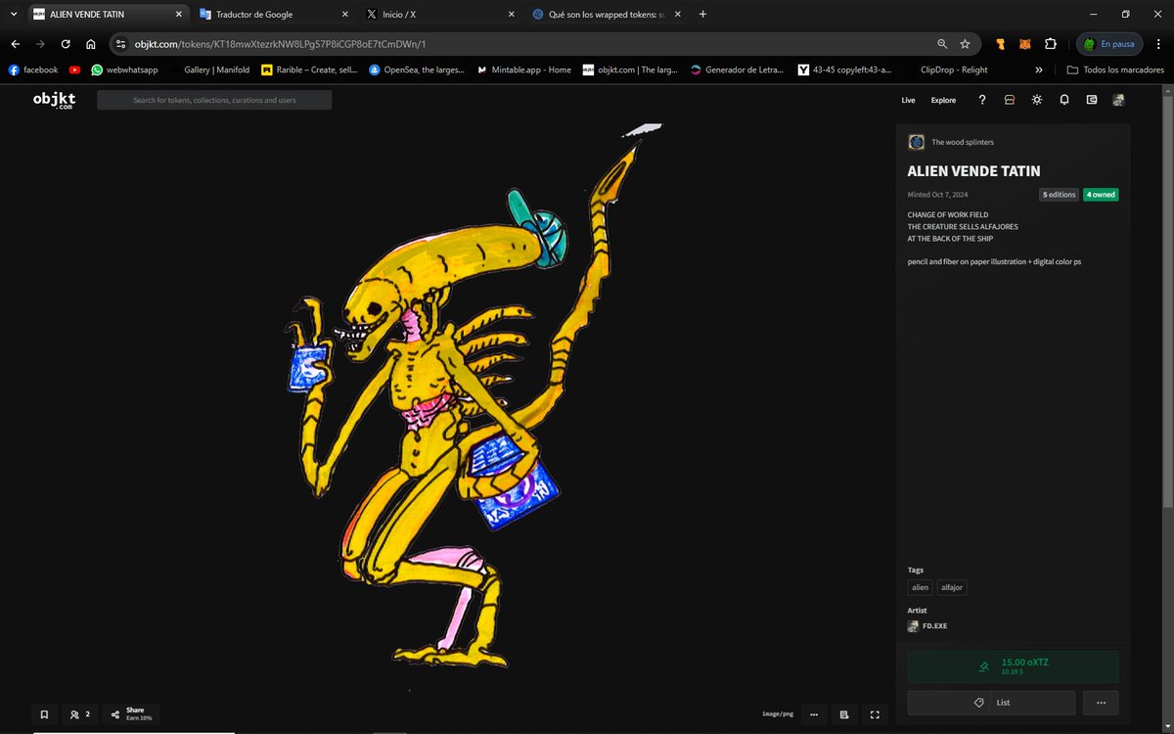This screenshot has height=734, width=1174.
Task: Open ClipDrop - Relight bookmark
Action: [945, 69]
